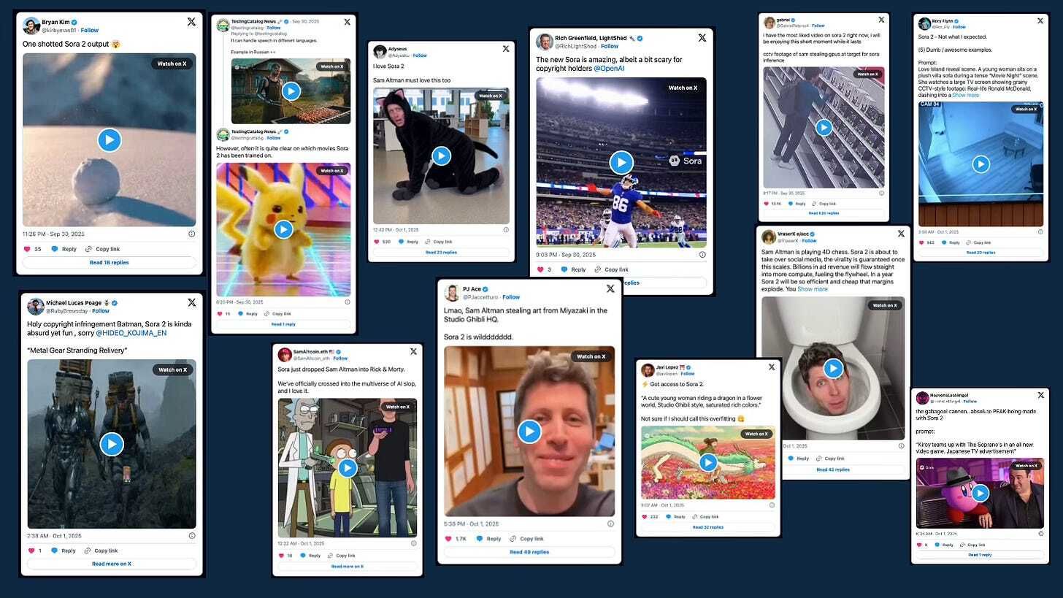The height and width of the screenshot is (598, 1063).
Task: Follow Michael Lucas Poage
Action: click(x=101, y=311)
